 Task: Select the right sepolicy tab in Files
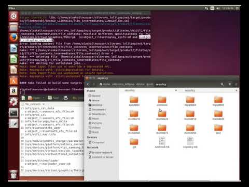190,90
